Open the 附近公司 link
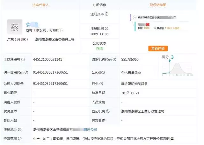Image resolution: width=204 pixels, height=145 pixels. tap(91, 129)
